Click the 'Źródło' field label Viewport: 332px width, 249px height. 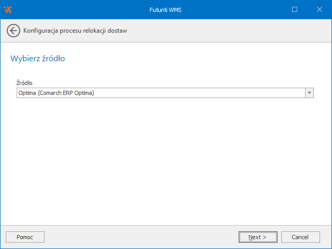(24, 83)
